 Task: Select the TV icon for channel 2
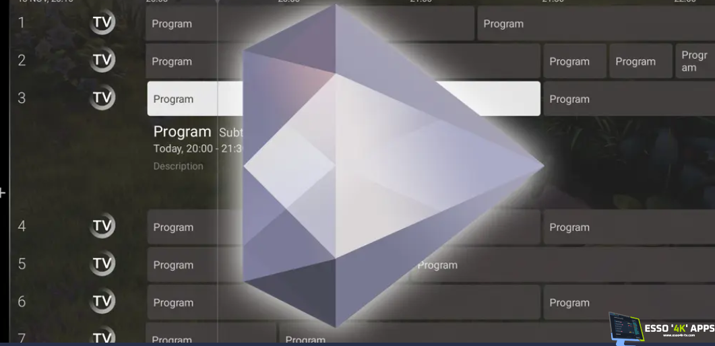(x=102, y=61)
